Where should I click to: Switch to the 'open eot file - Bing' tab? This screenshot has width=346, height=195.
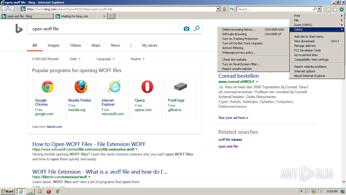27,16
